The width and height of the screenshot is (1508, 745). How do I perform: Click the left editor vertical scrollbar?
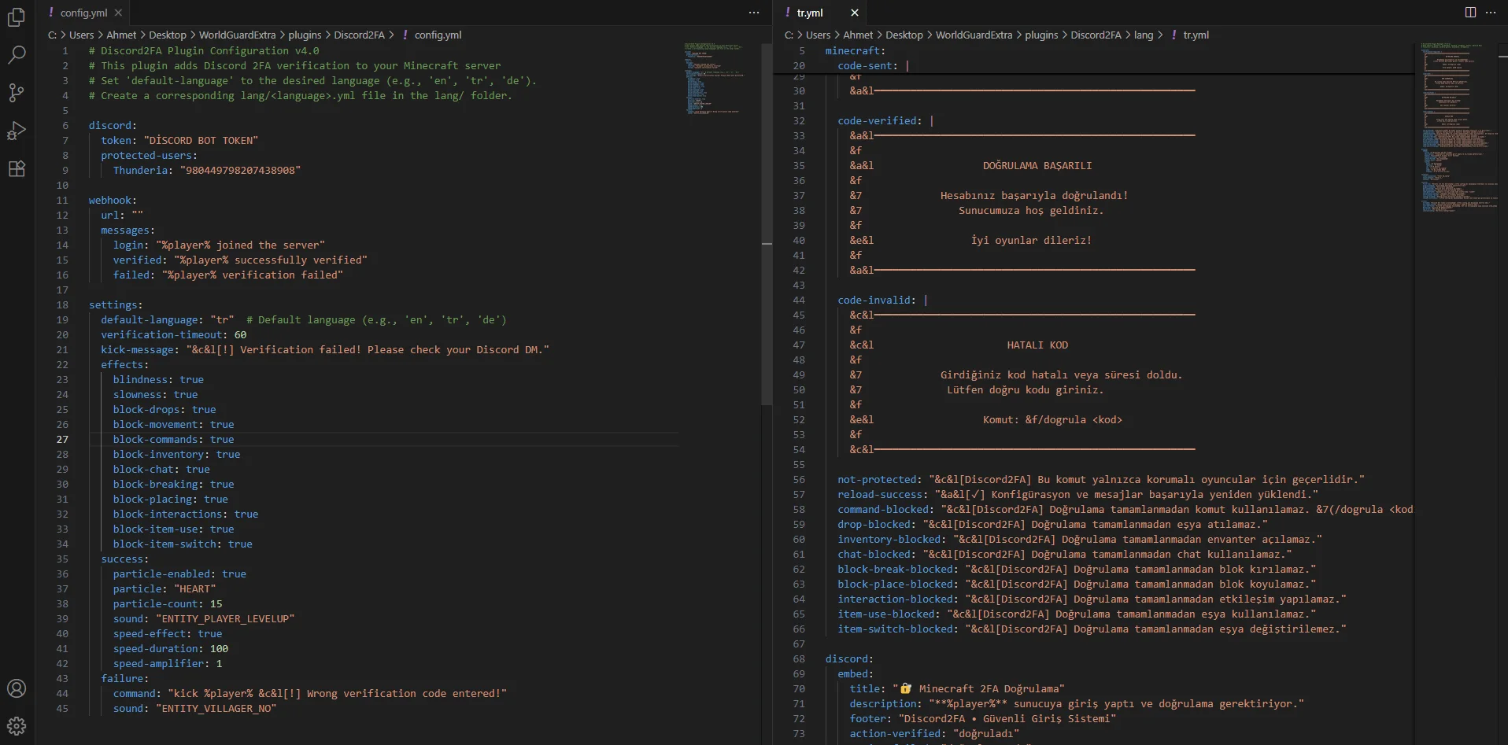(x=767, y=224)
